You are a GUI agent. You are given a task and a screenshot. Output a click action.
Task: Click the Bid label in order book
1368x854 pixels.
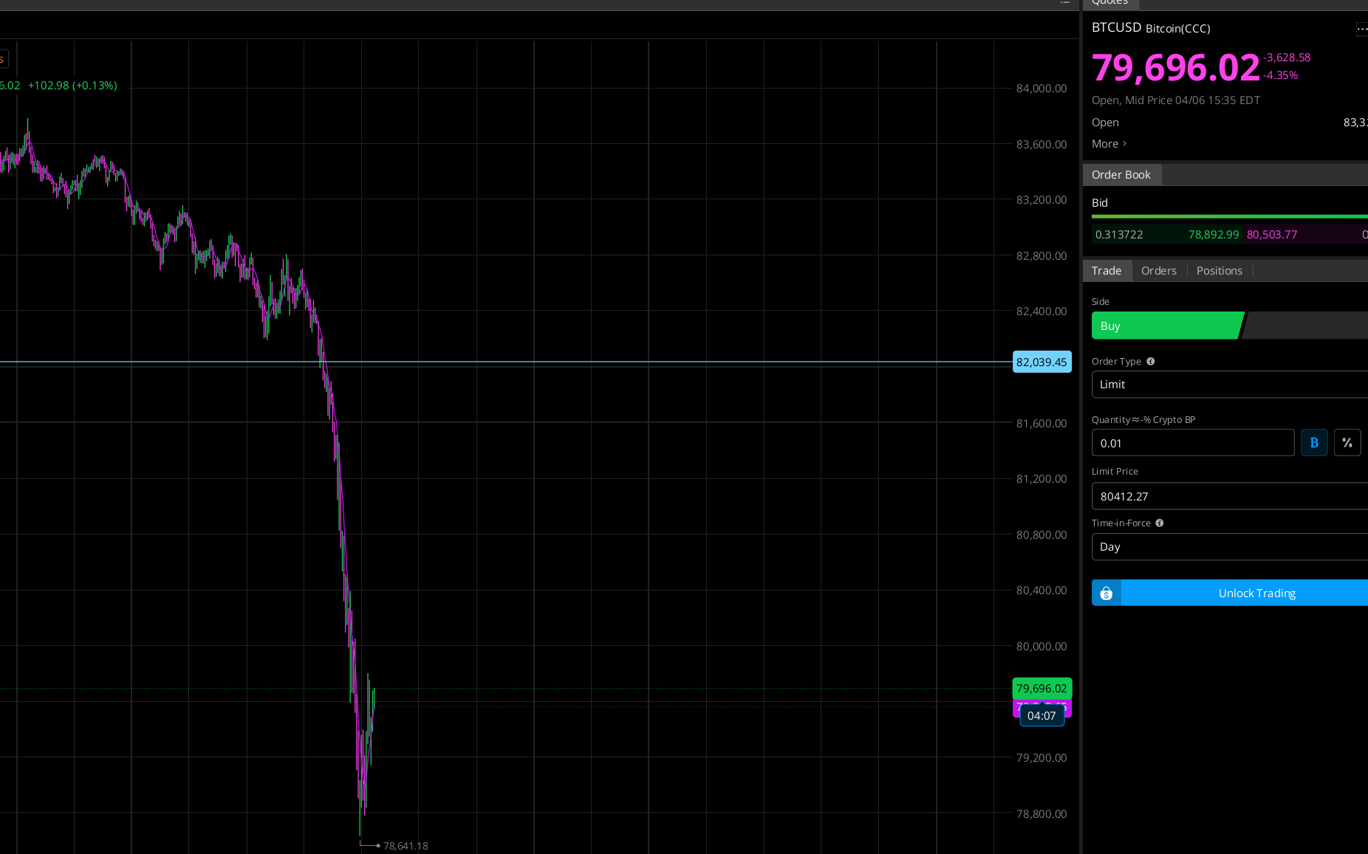(1100, 203)
